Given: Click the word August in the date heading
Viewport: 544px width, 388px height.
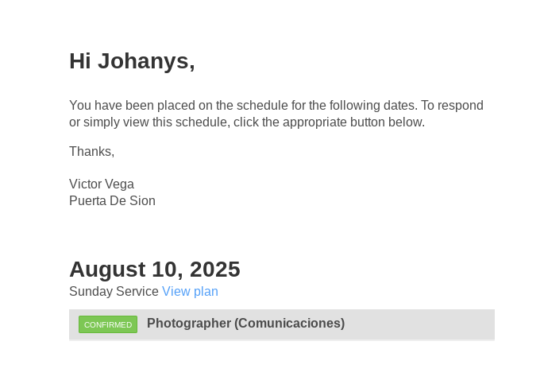Looking at the screenshot, I should [107, 270].
